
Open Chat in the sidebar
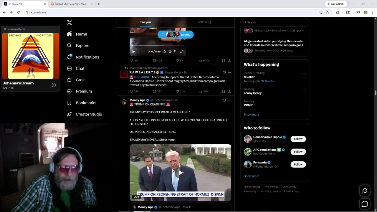point(76,69)
